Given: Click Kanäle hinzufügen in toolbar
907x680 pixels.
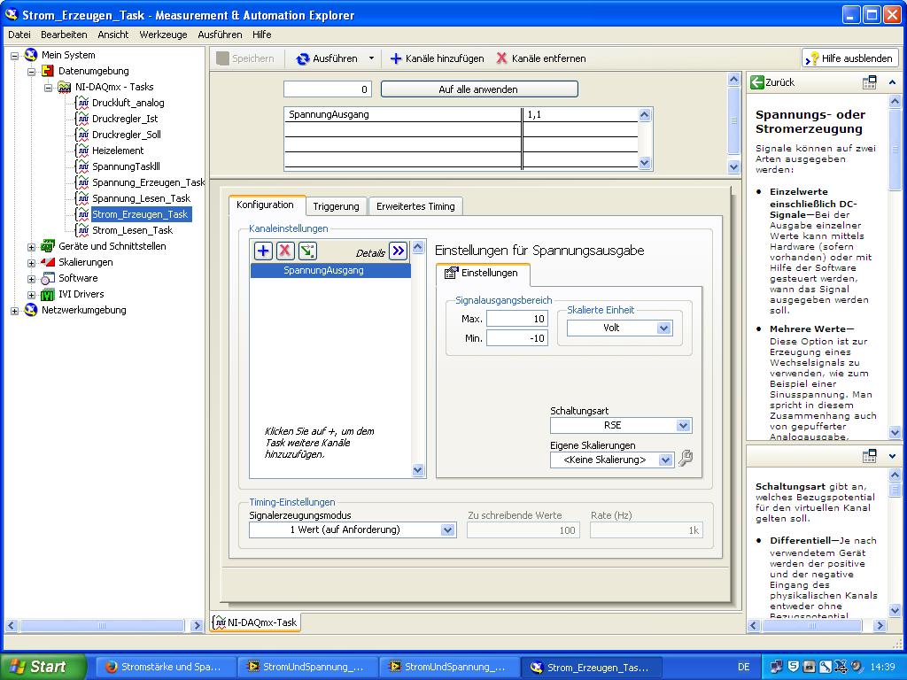Looking at the screenshot, I should tap(437, 58).
